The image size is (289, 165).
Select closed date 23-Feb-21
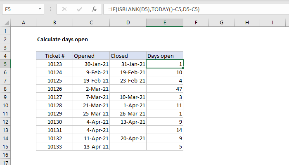coord(128,81)
